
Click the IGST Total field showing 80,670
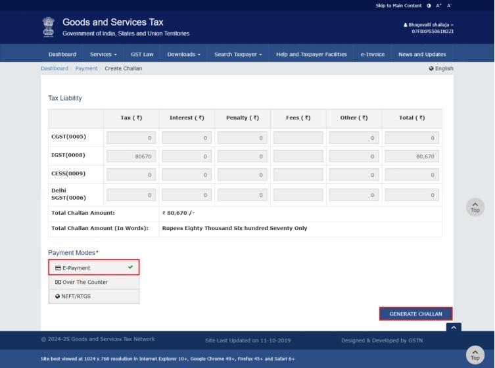tap(412, 156)
